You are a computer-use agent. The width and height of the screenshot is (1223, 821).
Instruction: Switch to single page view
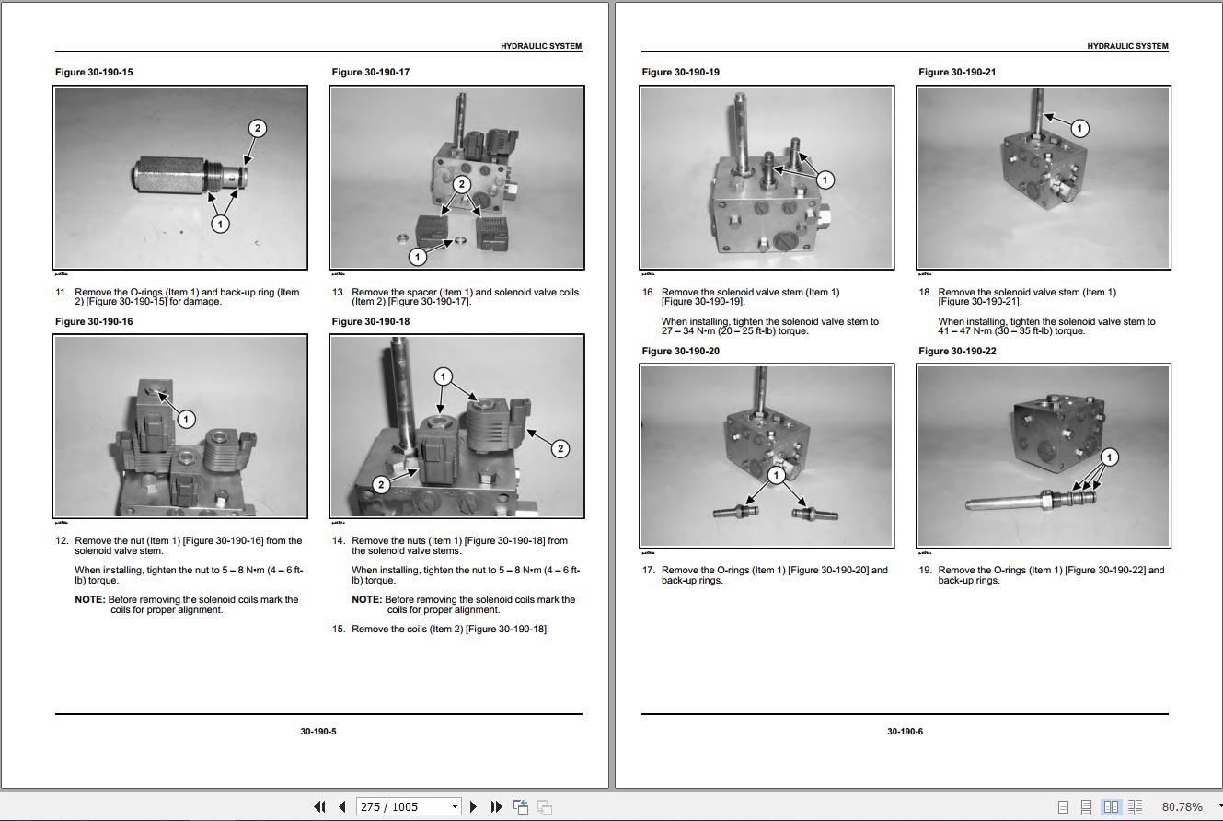pos(1063,806)
